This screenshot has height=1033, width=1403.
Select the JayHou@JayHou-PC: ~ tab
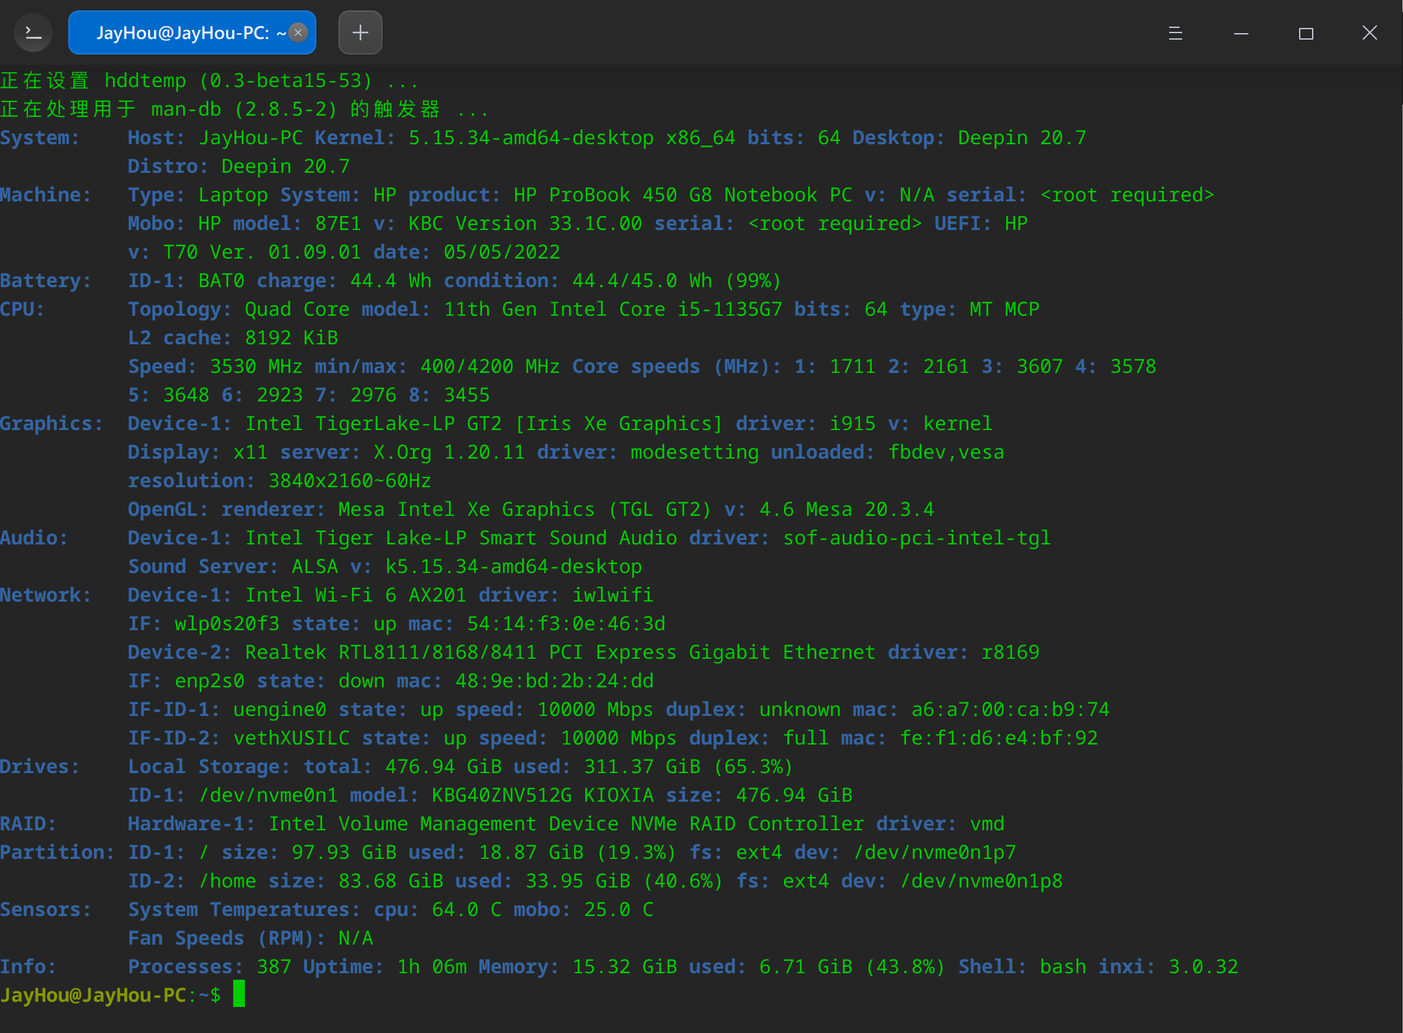(182, 32)
